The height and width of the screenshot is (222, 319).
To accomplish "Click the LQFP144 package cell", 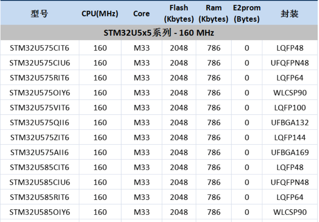I will [290, 138].
